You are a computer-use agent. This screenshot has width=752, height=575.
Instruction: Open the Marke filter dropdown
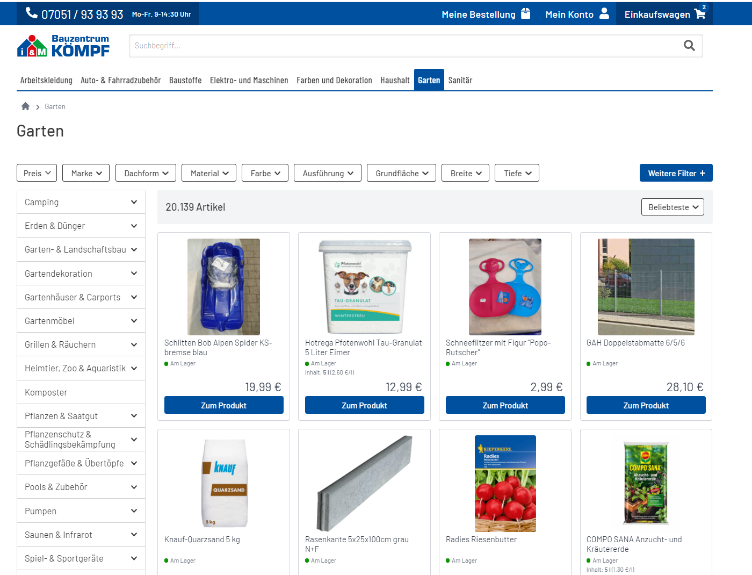tap(86, 173)
